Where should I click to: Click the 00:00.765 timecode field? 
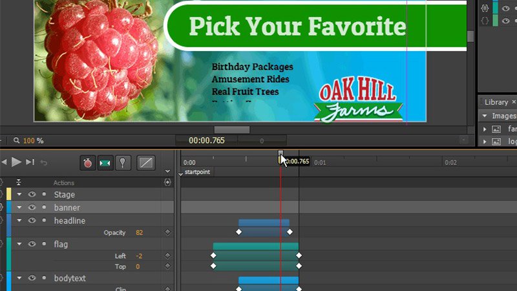click(207, 140)
